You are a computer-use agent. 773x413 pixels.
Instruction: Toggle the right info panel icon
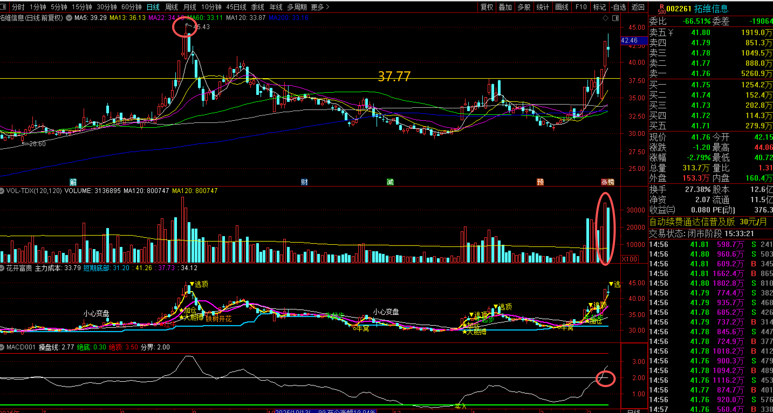(615, 18)
